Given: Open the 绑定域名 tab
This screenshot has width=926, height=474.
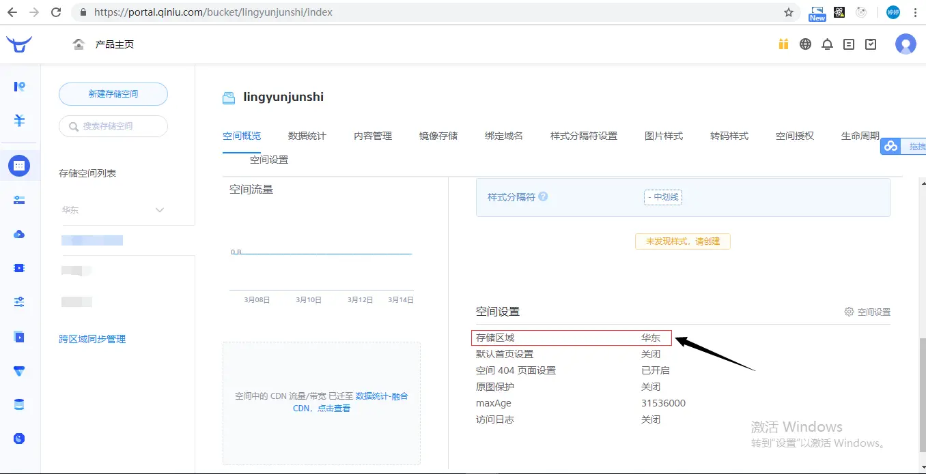Looking at the screenshot, I should pos(504,136).
